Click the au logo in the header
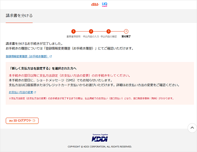 pyautogui.click(x=94, y=4)
